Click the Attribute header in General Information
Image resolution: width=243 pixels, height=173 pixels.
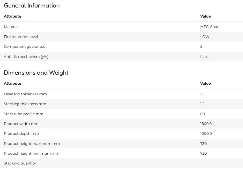[x=12, y=16]
